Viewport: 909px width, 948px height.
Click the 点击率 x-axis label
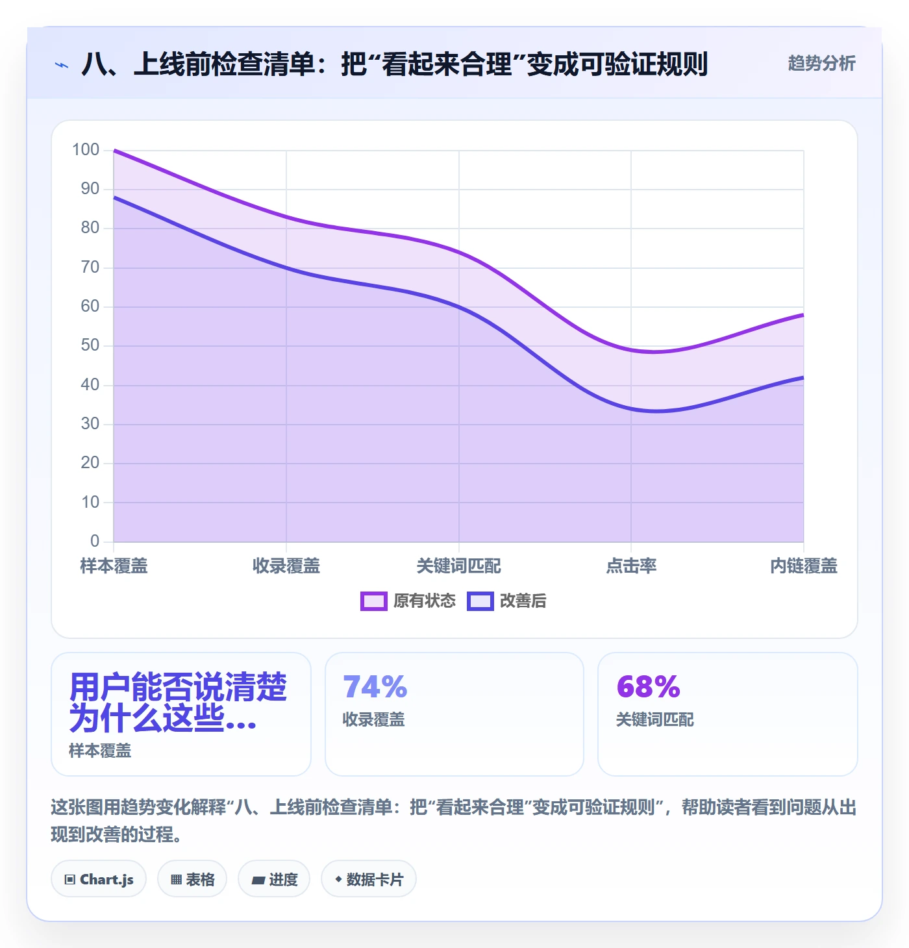click(x=631, y=566)
